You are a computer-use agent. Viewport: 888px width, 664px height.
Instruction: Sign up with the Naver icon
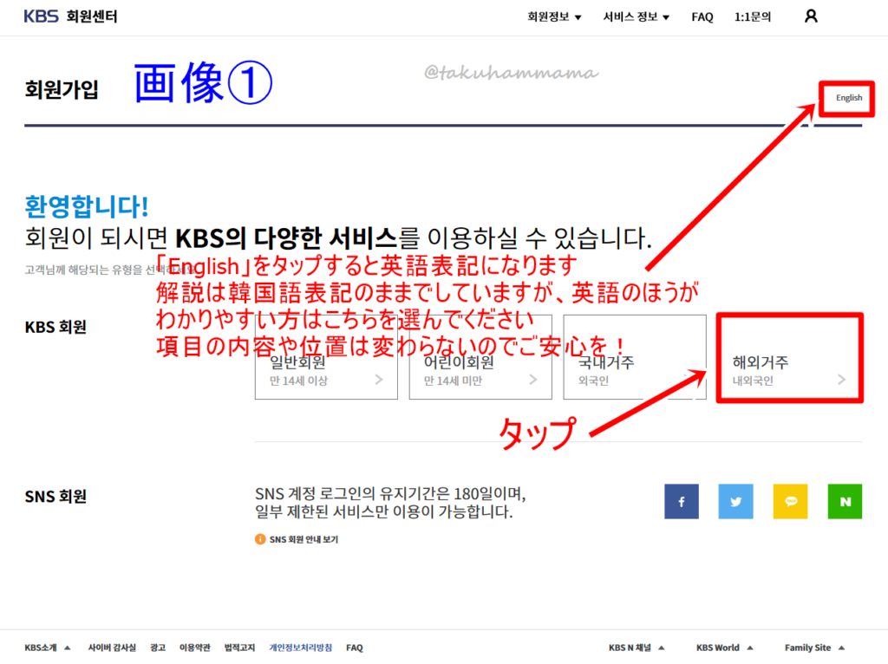coord(845,501)
